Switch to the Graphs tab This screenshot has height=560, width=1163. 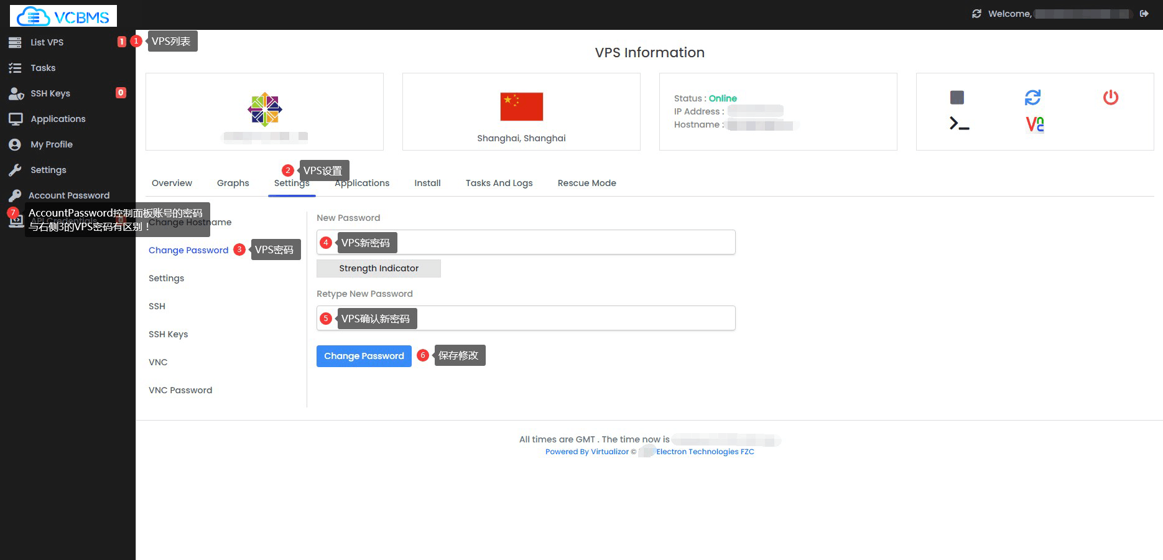tap(233, 183)
